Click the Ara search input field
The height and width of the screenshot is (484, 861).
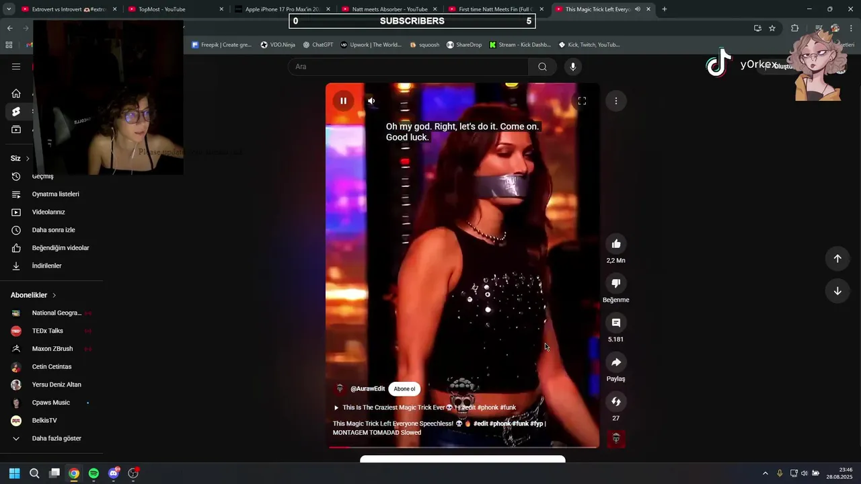point(408,67)
